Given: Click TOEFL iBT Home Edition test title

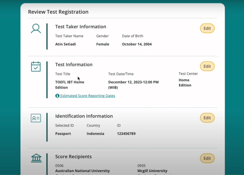Looking at the screenshot, I should (x=70, y=85).
